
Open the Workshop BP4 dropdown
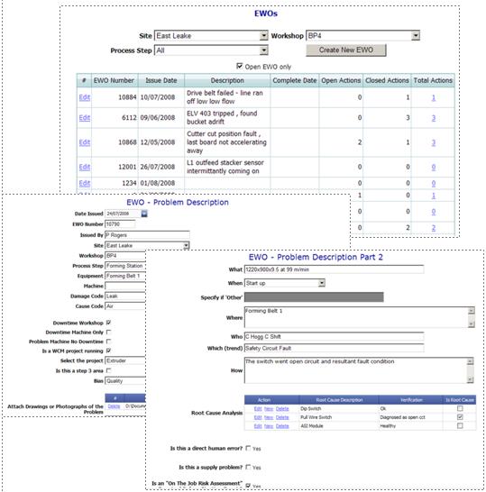pos(416,36)
